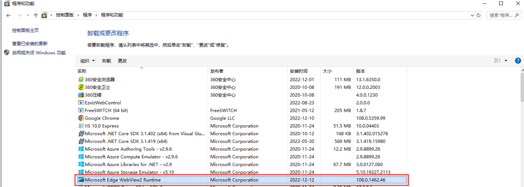This screenshot has width=524, height=187.
Task: Click the search magnifier icon
Action: point(517,15)
